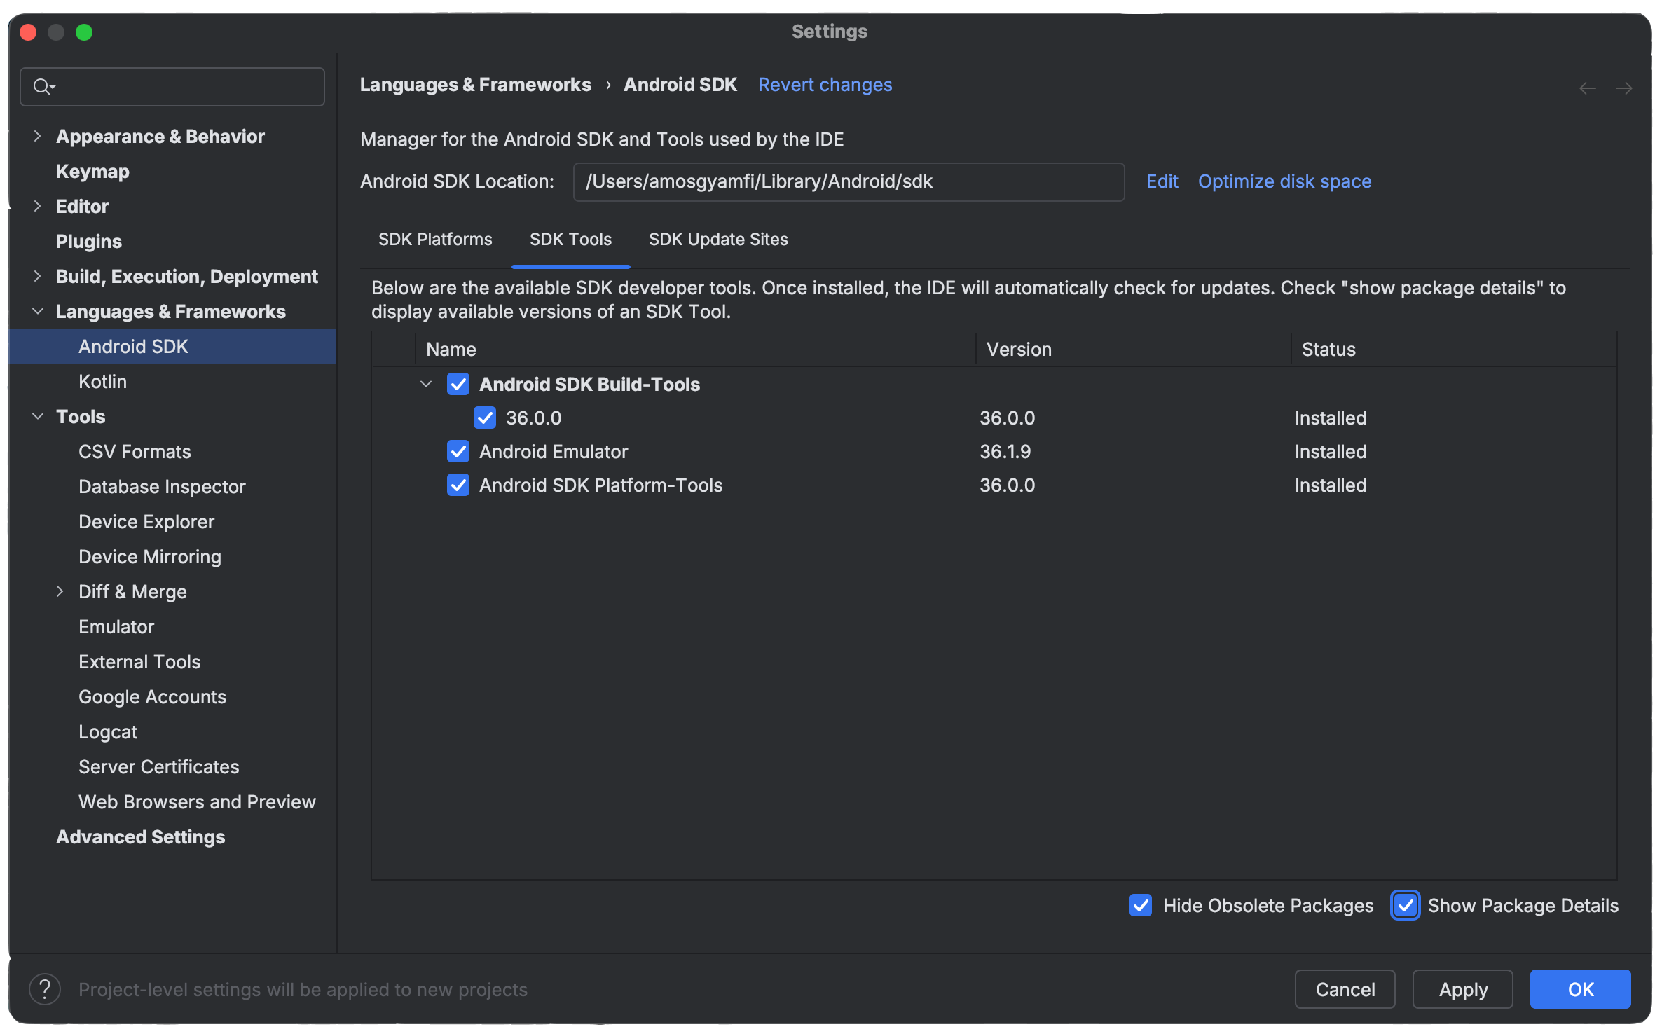Expand the Editor section
This screenshot has height=1034, width=1662.
(38, 206)
